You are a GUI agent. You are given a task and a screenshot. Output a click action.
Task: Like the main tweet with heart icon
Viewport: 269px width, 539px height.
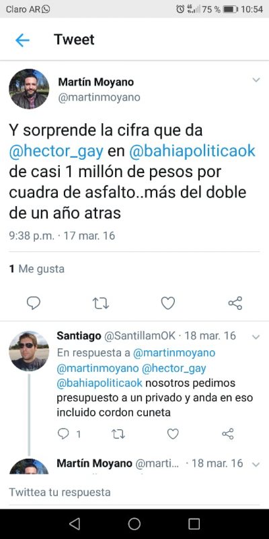coord(168,303)
